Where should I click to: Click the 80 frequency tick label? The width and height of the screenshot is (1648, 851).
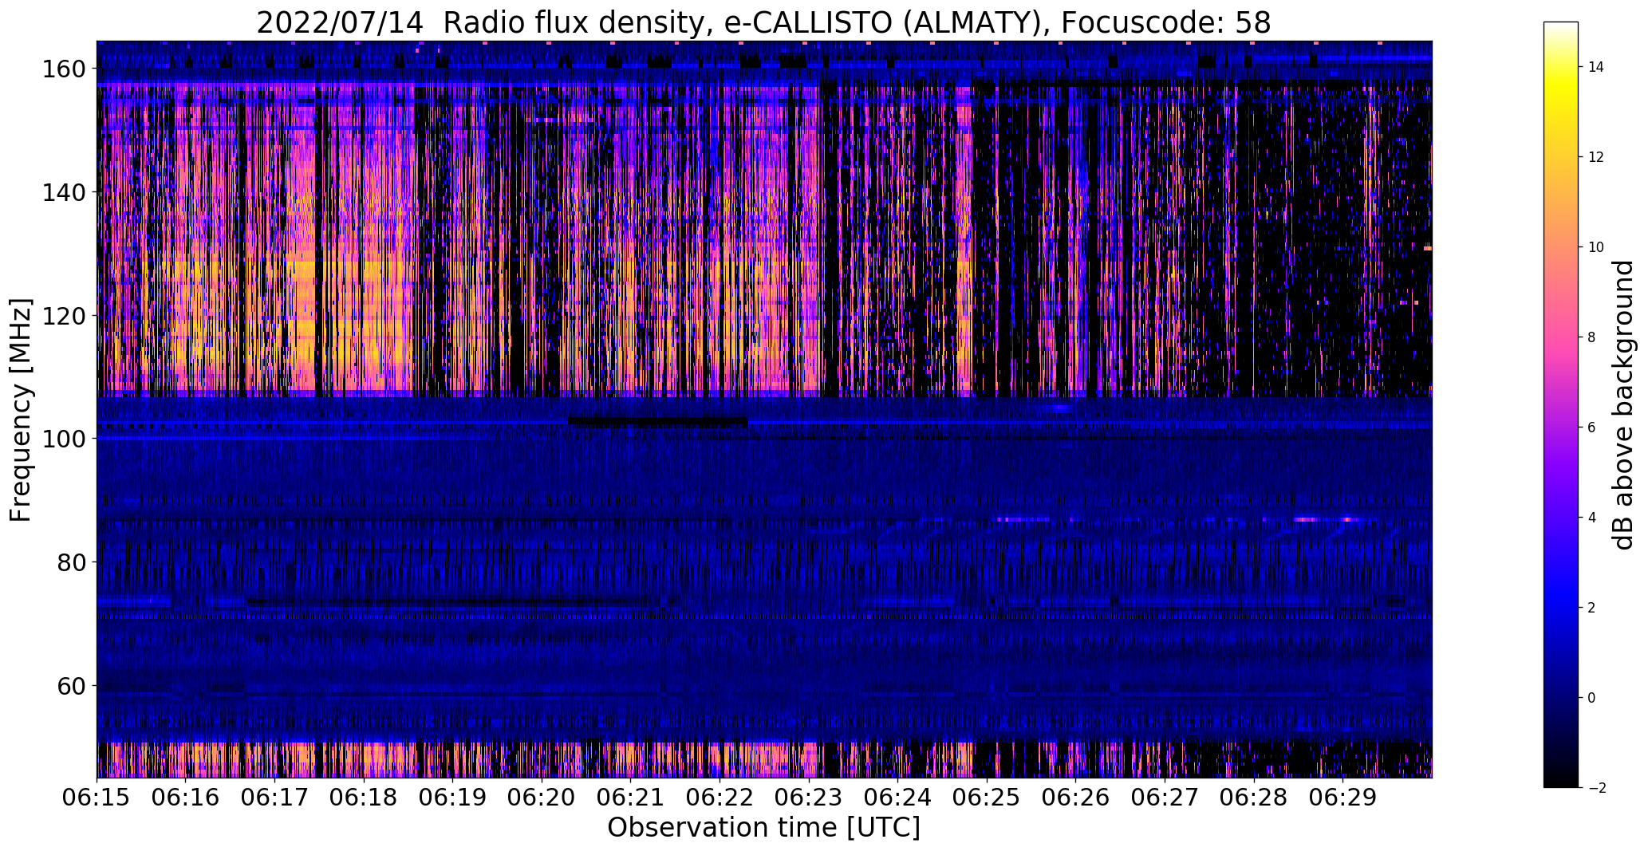tap(72, 562)
